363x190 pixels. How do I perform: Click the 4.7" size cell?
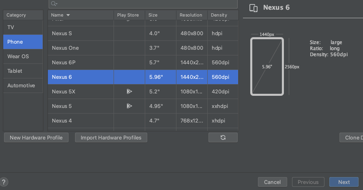161,120
